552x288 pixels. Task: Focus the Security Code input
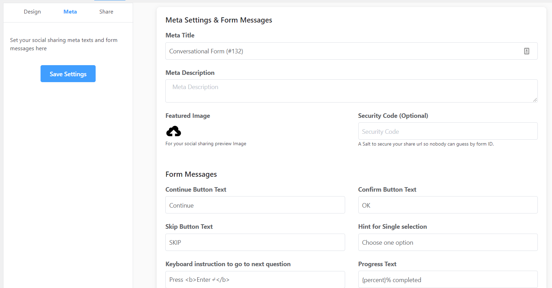coord(447,131)
